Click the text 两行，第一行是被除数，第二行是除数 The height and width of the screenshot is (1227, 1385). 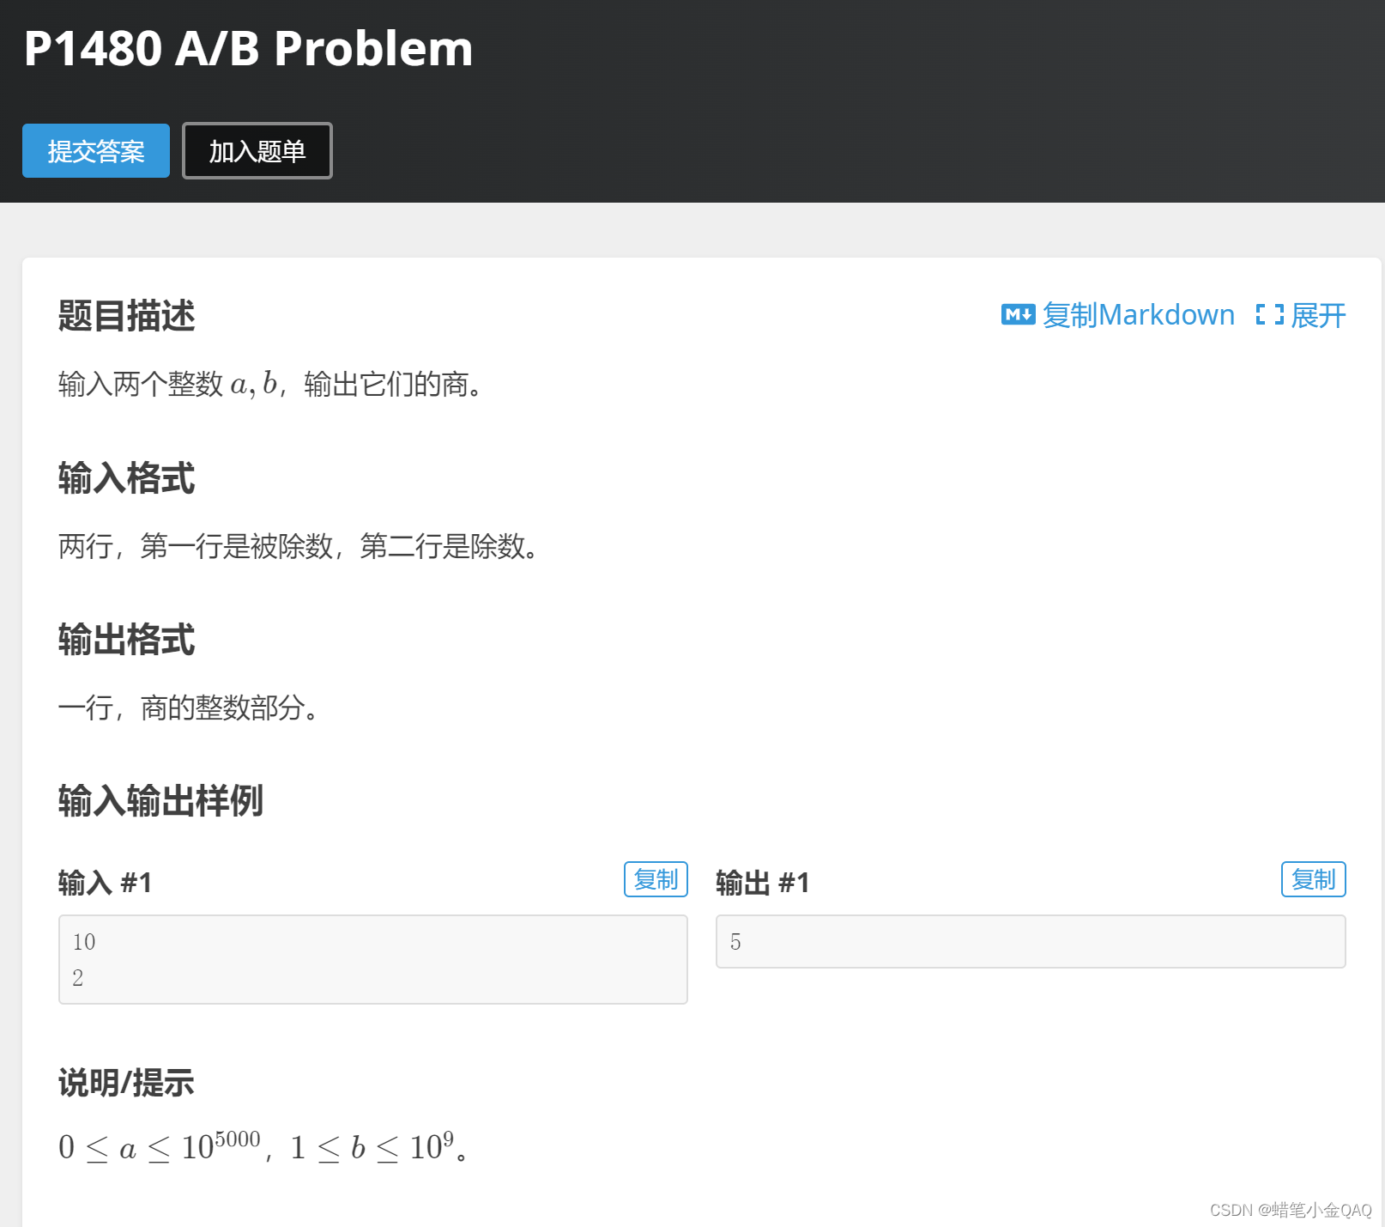coord(299,545)
